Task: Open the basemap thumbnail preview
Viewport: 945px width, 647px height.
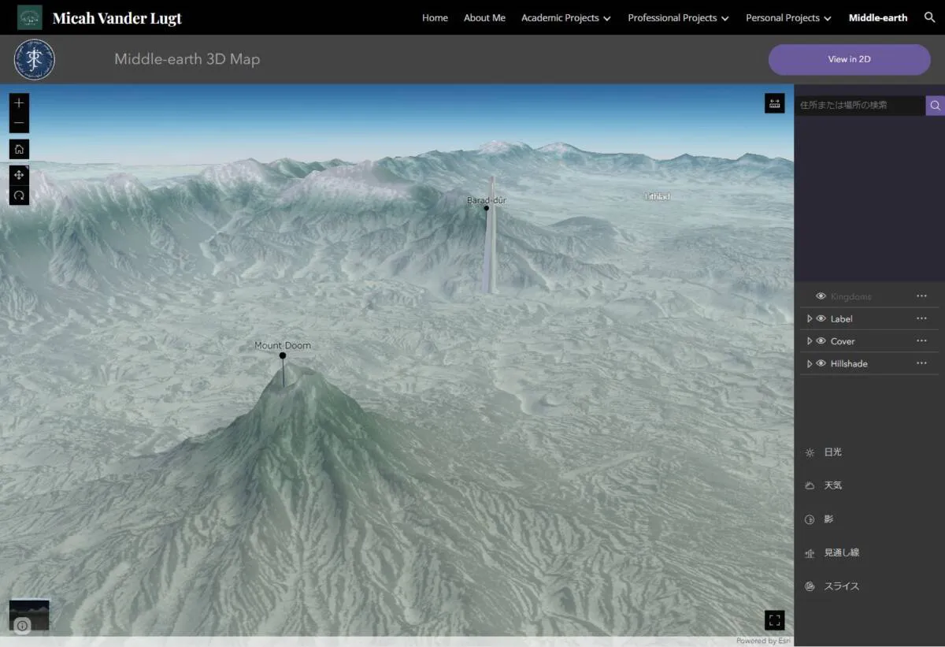Action: pyautogui.click(x=29, y=615)
